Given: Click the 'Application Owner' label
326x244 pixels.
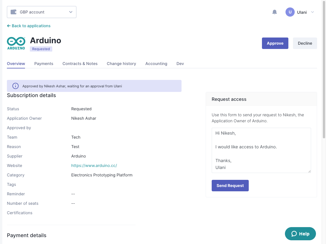Looking at the screenshot, I should point(24,118).
